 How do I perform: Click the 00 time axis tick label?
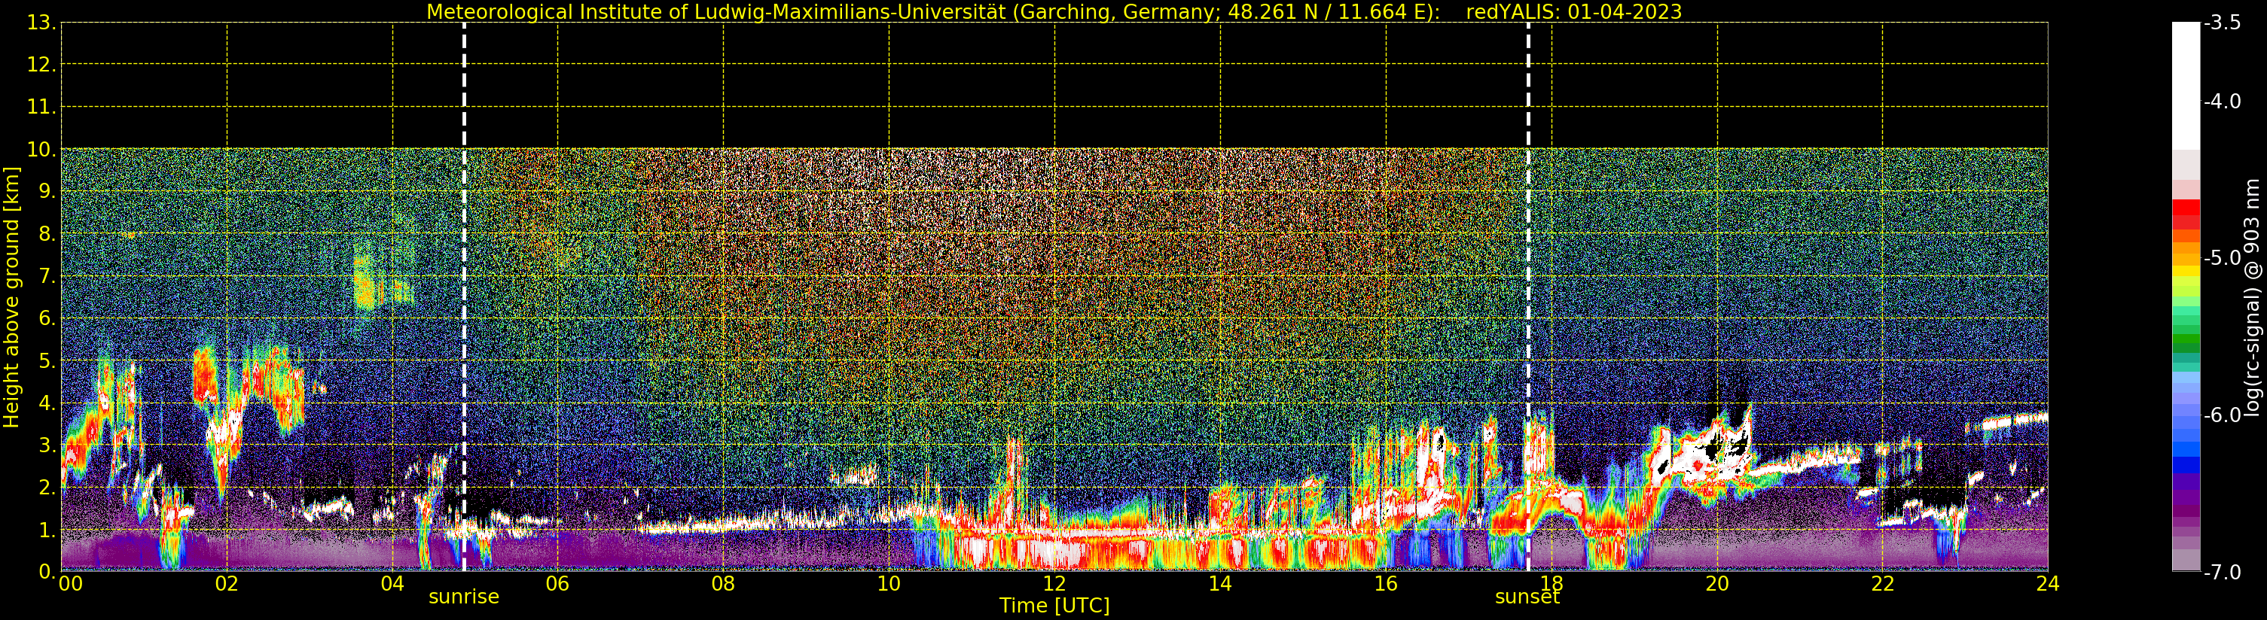coord(70,584)
